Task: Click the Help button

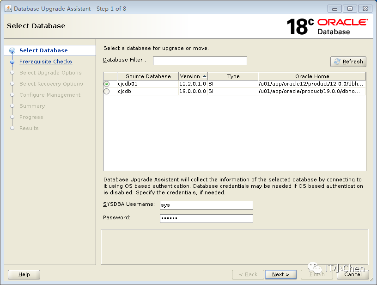Action: pyautogui.click(x=24, y=274)
